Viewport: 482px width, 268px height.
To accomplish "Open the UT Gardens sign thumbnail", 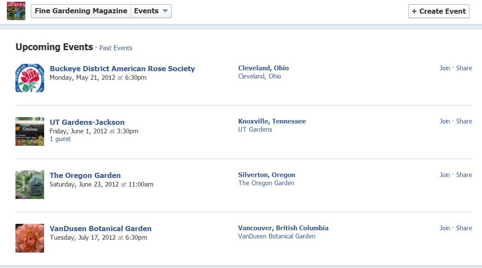I will (30, 131).
